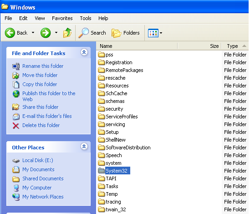Click the Share this folder icon

pyautogui.click(x=16, y=107)
